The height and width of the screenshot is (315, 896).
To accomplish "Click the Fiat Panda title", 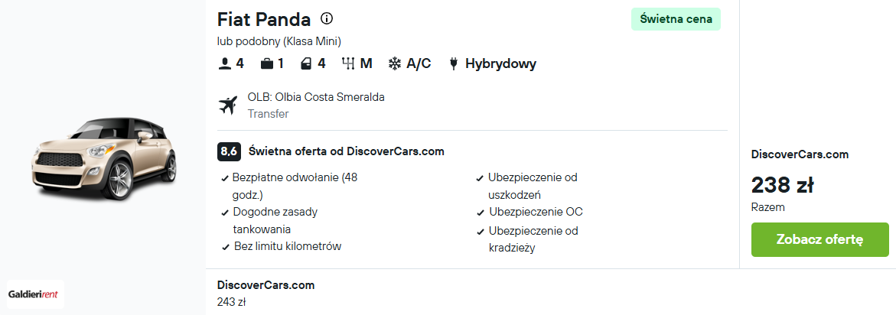I will point(264,19).
